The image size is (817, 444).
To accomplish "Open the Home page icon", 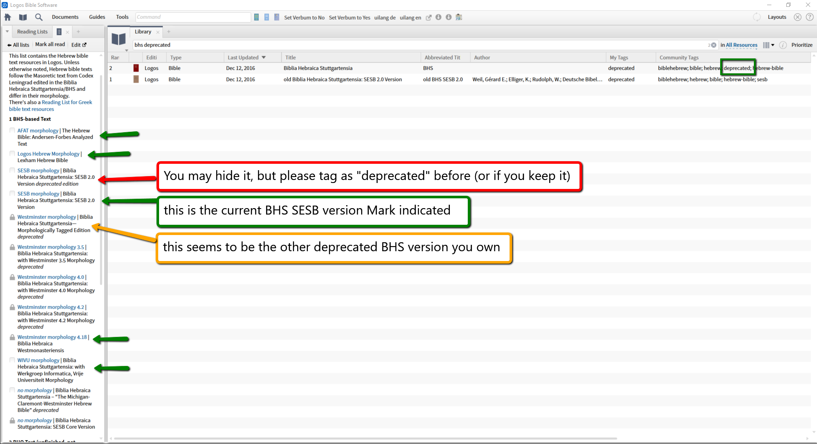I will (8, 17).
